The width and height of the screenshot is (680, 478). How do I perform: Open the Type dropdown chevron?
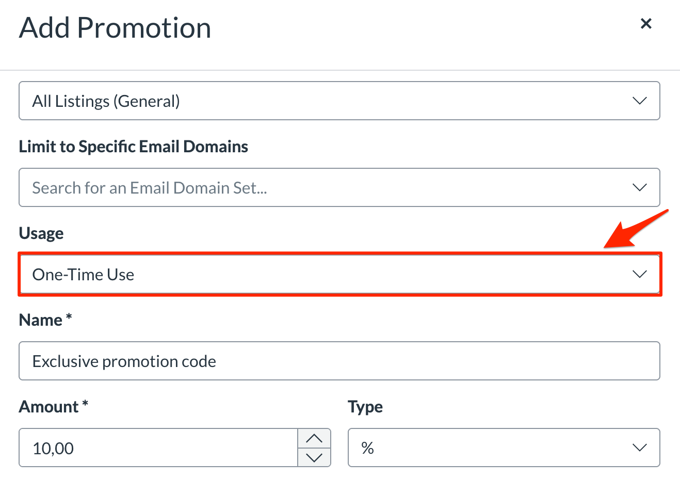click(x=640, y=448)
